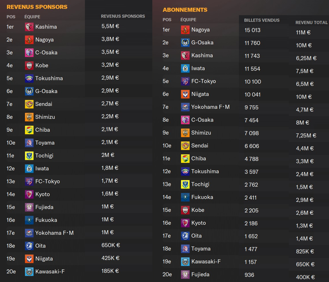Click the Tokushima badge in Revenus Sponsors

pyautogui.click(x=29, y=78)
